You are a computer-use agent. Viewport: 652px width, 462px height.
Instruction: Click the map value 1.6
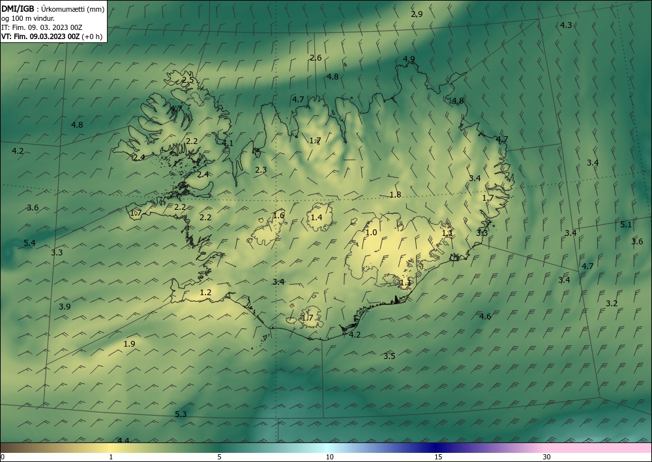pos(278,215)
